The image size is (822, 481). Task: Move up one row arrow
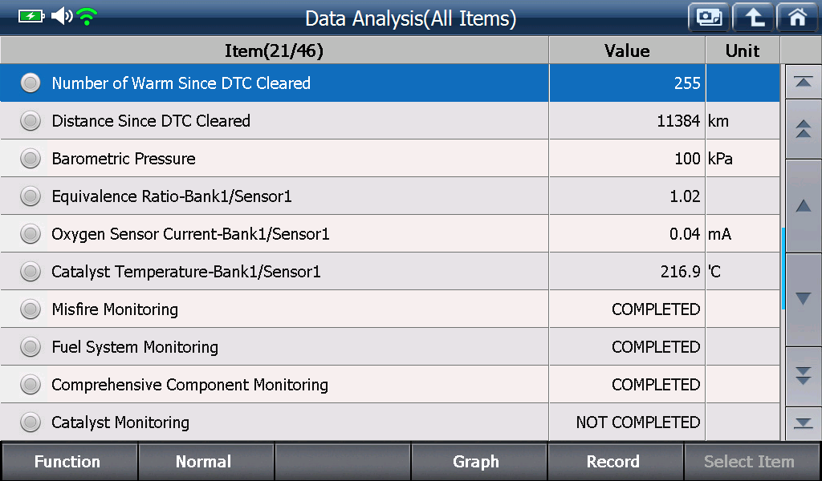(x=803, y=206)
